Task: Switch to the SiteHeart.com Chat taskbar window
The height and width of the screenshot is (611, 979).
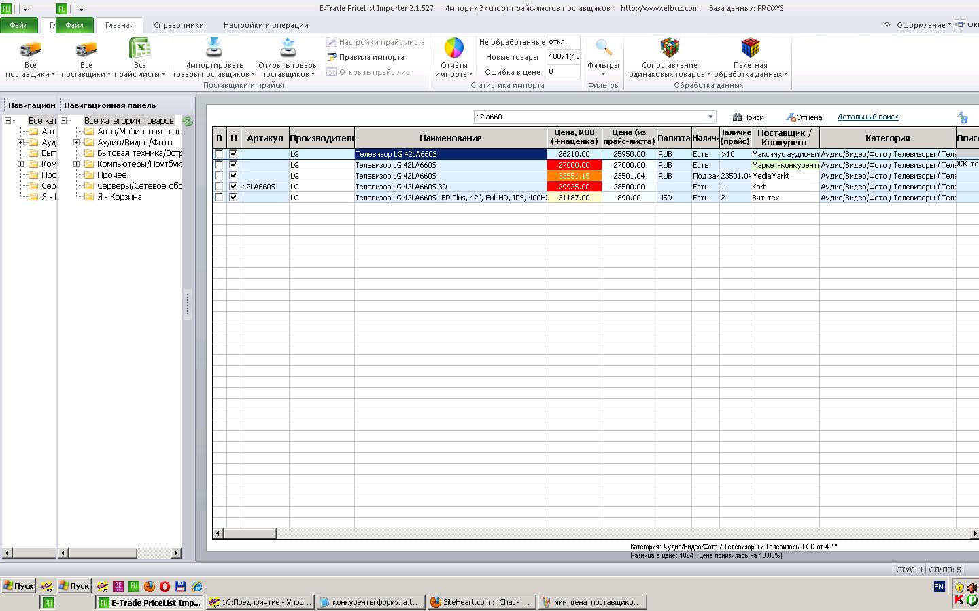Action: tap(482, 602)
